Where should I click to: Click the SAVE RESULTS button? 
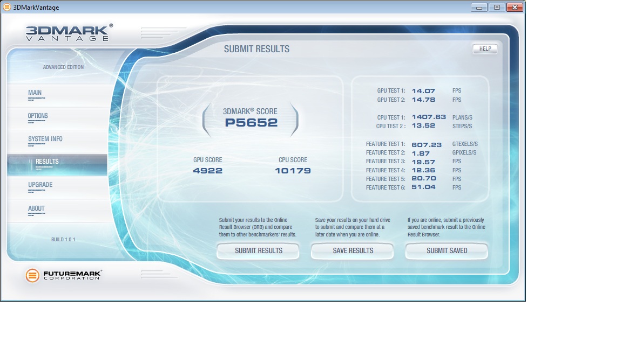coord(353,251)
